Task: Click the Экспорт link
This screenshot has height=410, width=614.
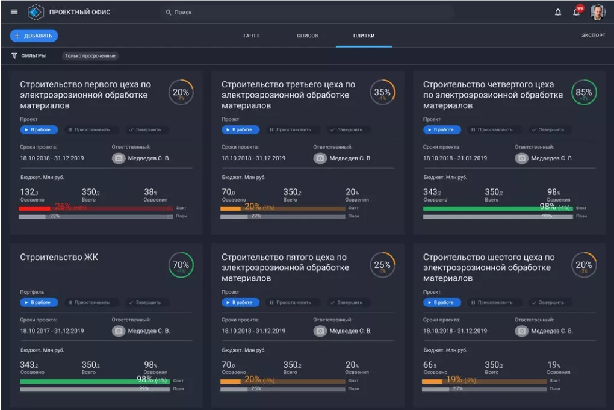Action: pos(593,36)
